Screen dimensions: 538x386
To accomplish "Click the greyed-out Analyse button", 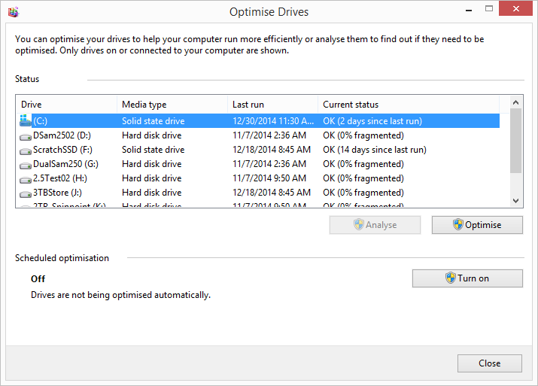I will point(375,225).
